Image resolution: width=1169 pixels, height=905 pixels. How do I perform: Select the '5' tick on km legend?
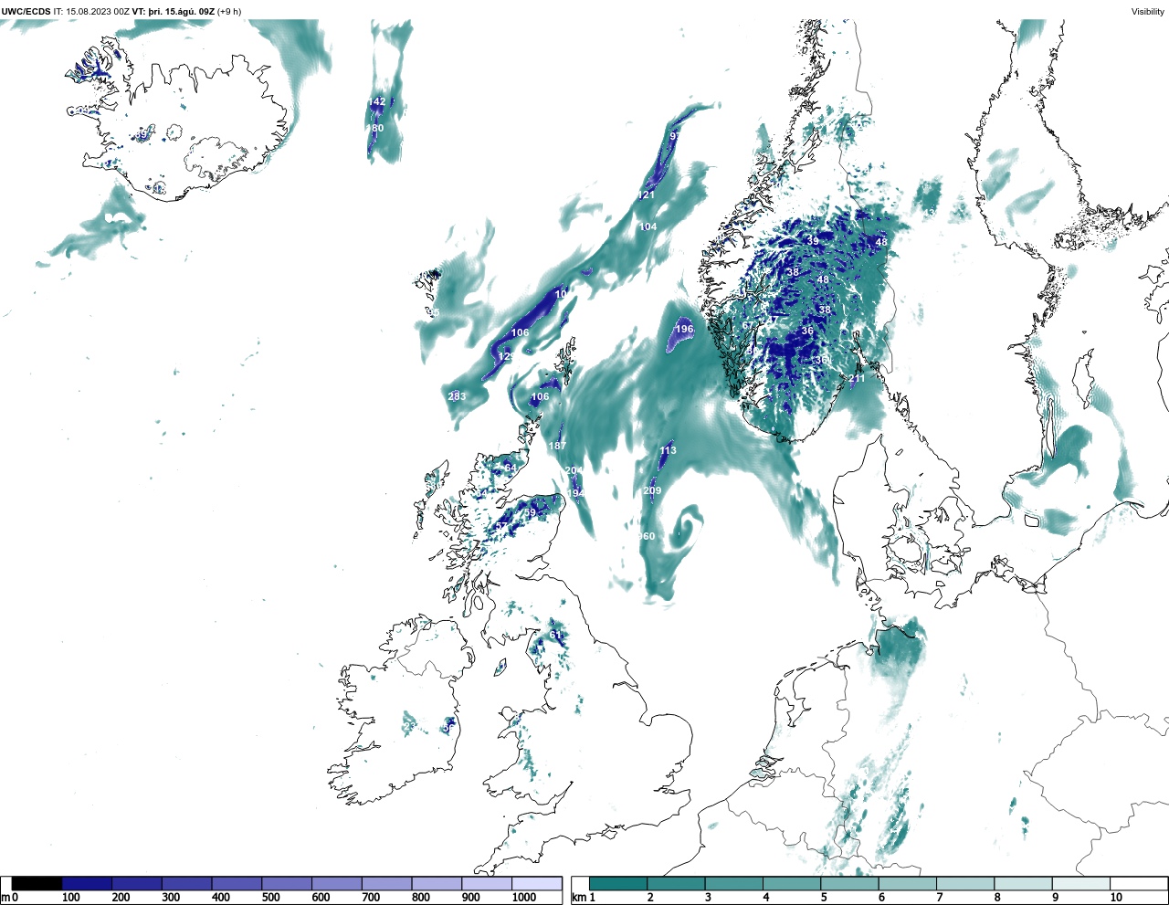click(823, 898)
